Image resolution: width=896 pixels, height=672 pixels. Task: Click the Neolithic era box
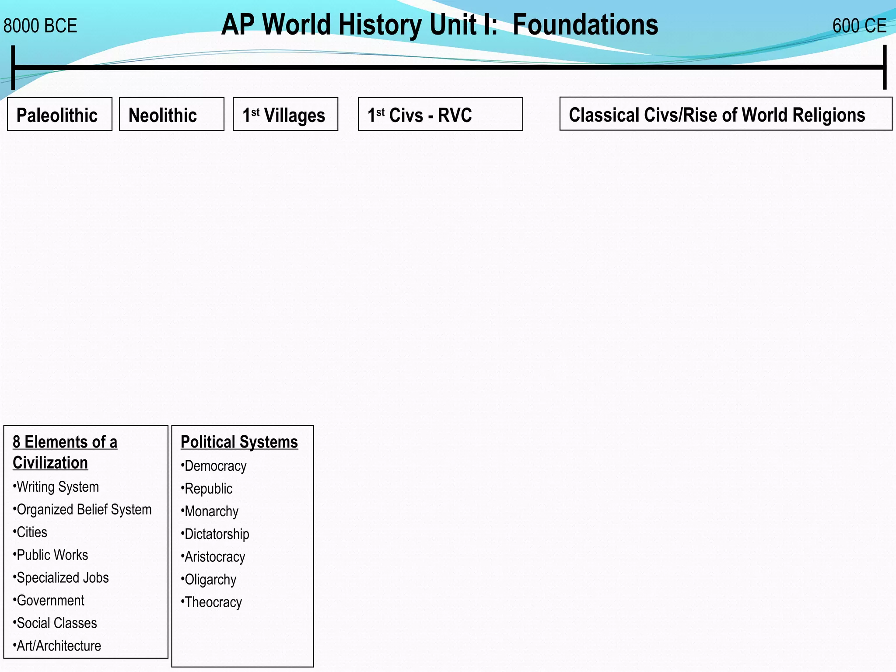tap(171, 114)
